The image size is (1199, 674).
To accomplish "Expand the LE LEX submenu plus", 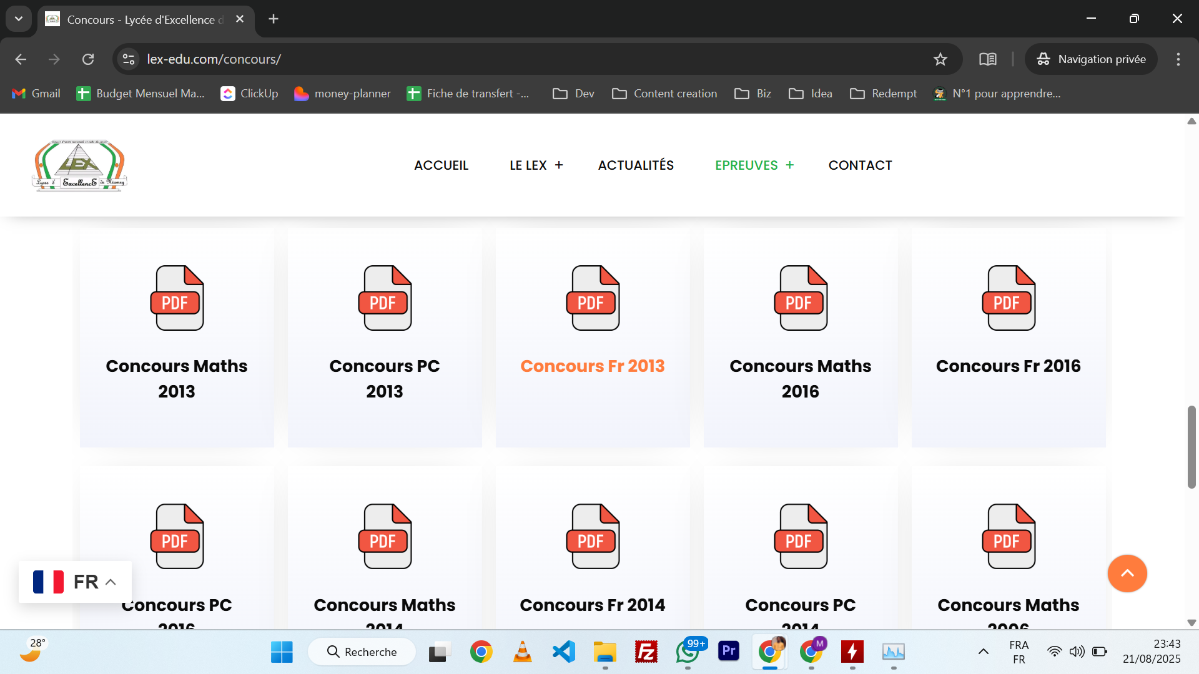I will point(559,165).
